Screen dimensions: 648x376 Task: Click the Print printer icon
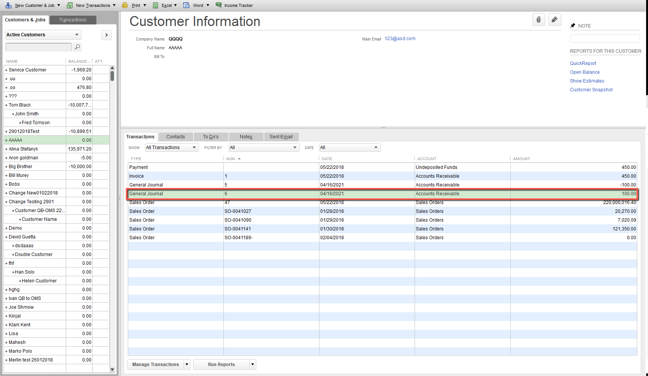click(x=125, y=5)
